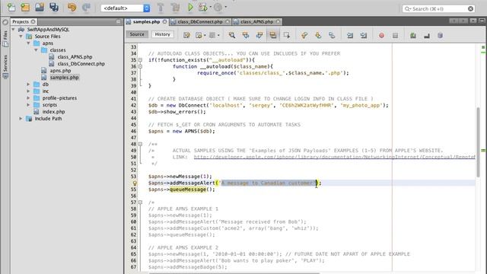Select class_APNS.php in project tree

click(75, 57)
